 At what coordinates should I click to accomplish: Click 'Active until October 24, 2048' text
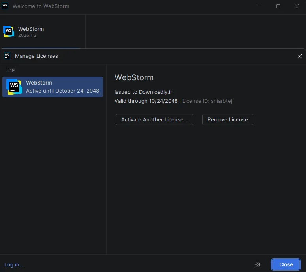click(x=62, y=91)
